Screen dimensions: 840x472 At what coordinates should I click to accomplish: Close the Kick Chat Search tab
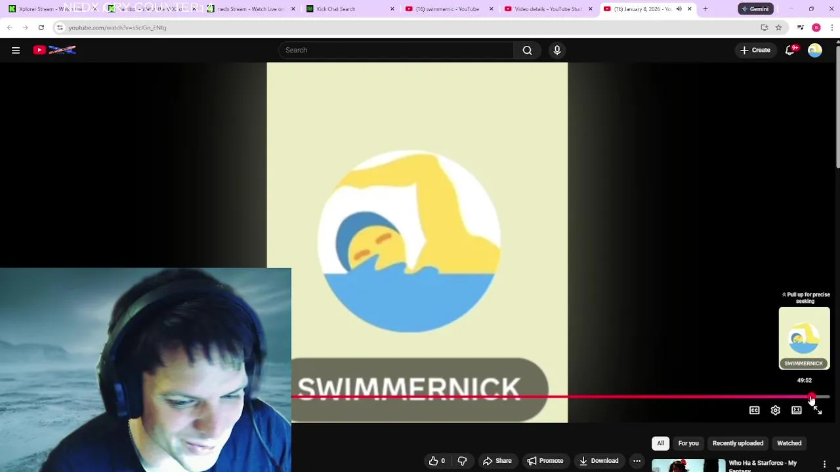click(392, 9)
